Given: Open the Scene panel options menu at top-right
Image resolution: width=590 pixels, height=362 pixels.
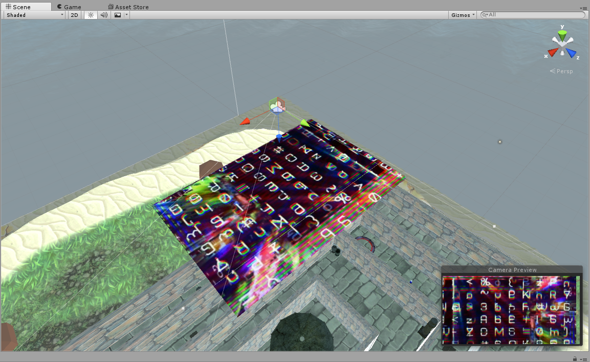Looking at the screenshot, I should [583, 8].
